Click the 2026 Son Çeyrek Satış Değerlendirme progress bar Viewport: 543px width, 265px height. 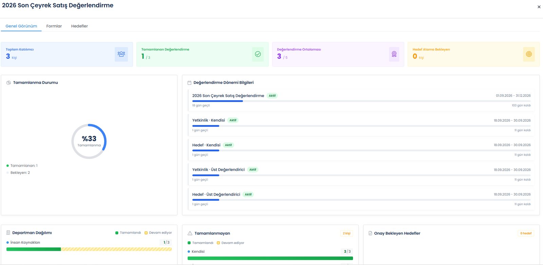click(x=361, y=101)
